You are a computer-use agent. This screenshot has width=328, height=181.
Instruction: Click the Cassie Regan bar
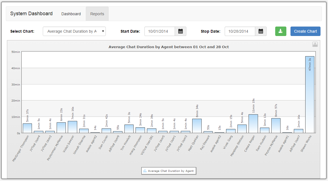253,124
